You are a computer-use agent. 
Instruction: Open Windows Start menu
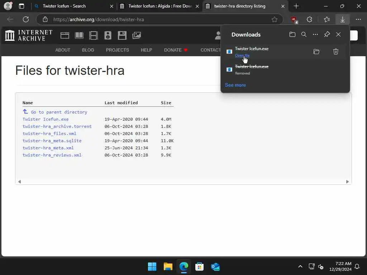[152, 266]
